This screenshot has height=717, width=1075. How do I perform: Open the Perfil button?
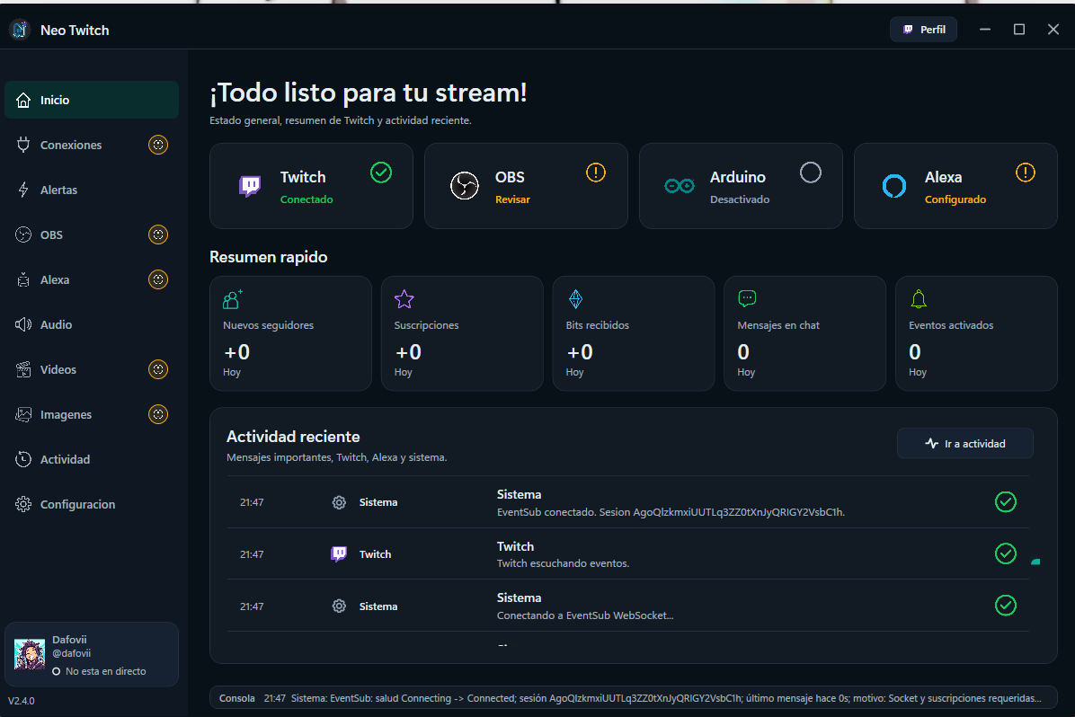[923, 30]
